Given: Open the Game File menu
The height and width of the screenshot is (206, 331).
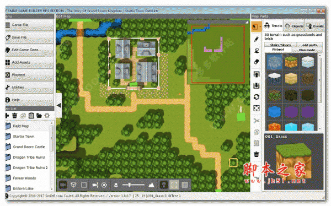Looking at the screenshot, I should (30, 25).
